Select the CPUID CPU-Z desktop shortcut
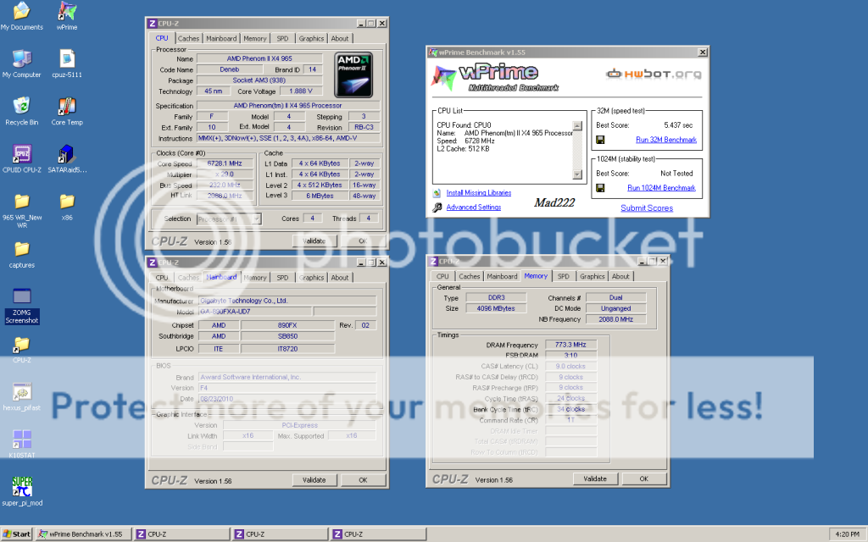This screenshot has width=868, height=542. 22,155
